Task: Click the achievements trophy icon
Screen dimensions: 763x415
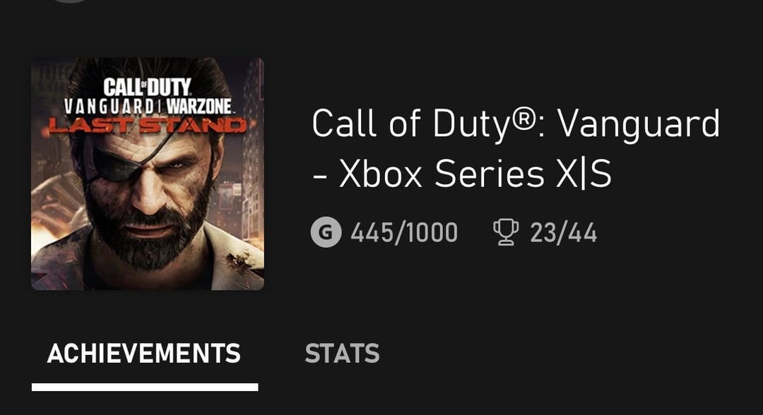Action: coord(504,232)
